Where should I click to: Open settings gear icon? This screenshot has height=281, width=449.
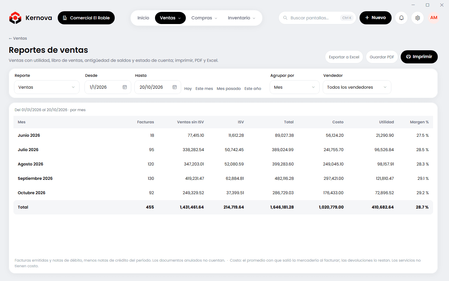tap(418, 18)
